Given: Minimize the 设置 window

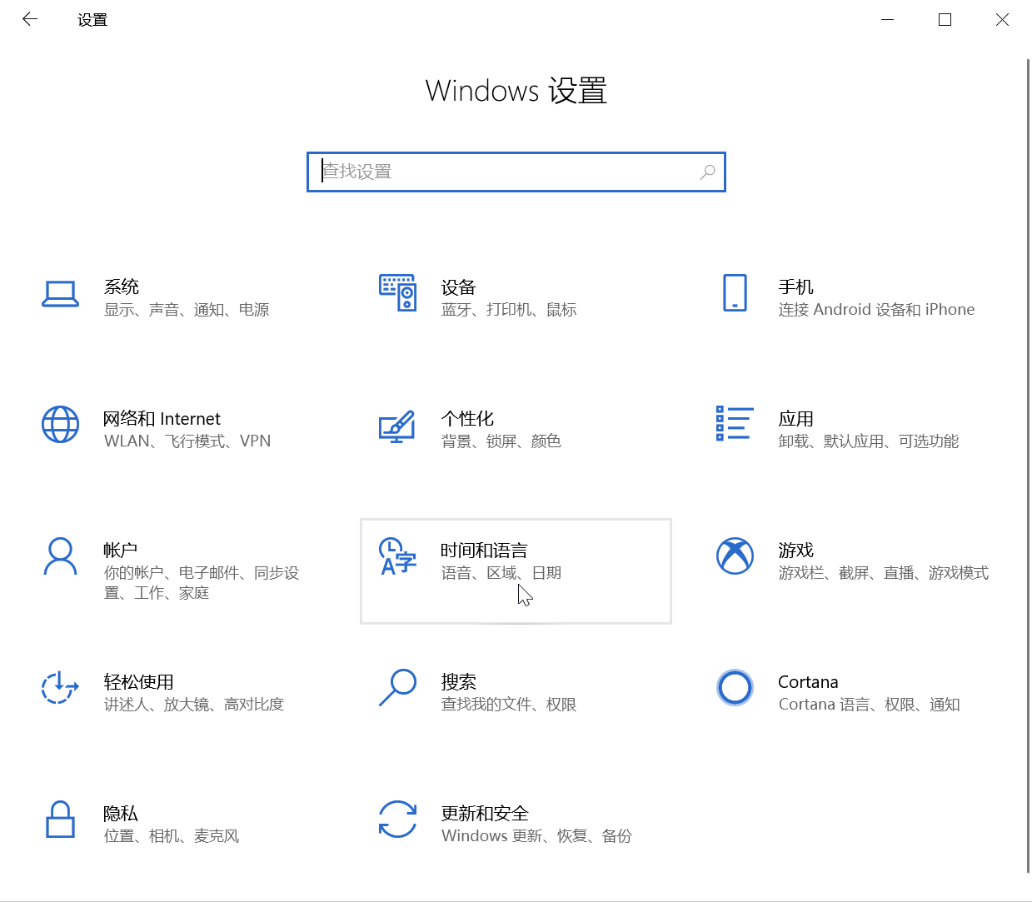Looking at the screenshot, I should pos(888,19).
